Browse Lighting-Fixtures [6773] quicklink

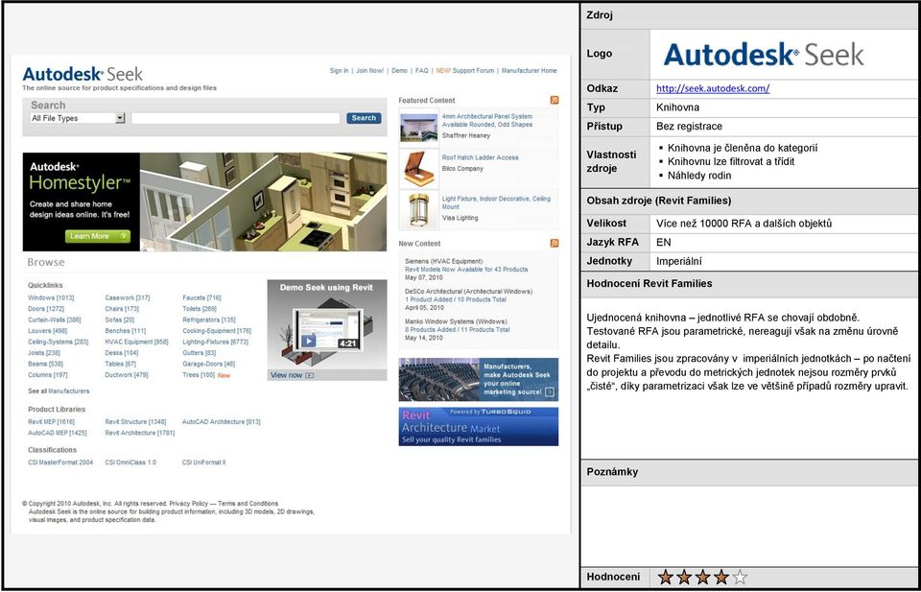click(x=216, y=342)
